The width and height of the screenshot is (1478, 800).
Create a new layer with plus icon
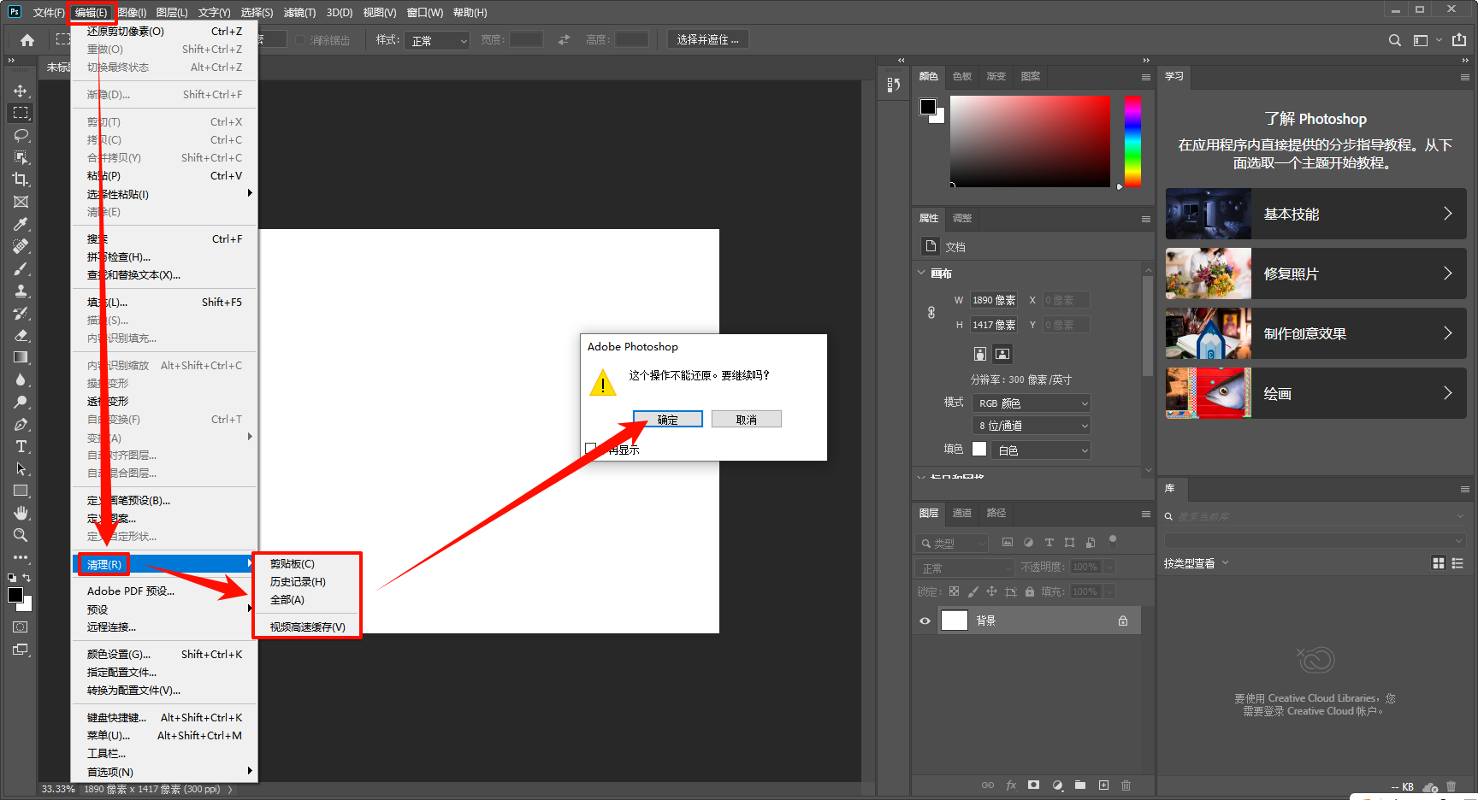pyautogui.click(x=1103, y=785)
